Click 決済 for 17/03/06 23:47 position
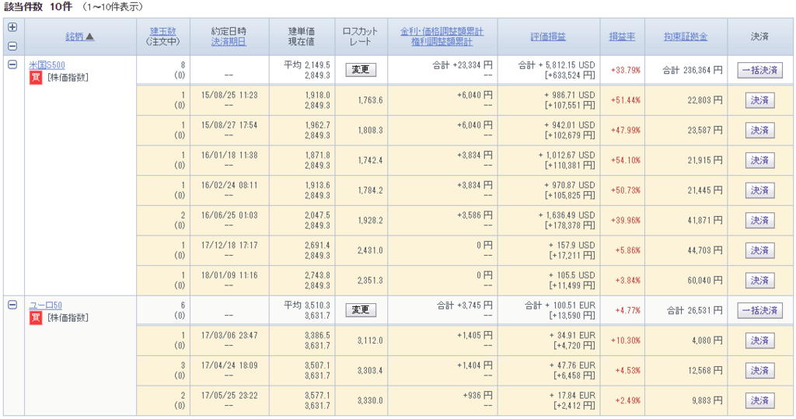796x419 pixels. (760, 340)
